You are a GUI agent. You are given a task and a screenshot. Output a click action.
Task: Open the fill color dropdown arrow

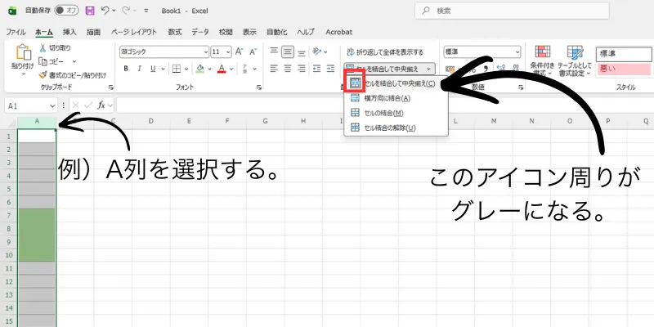(210, 69)
